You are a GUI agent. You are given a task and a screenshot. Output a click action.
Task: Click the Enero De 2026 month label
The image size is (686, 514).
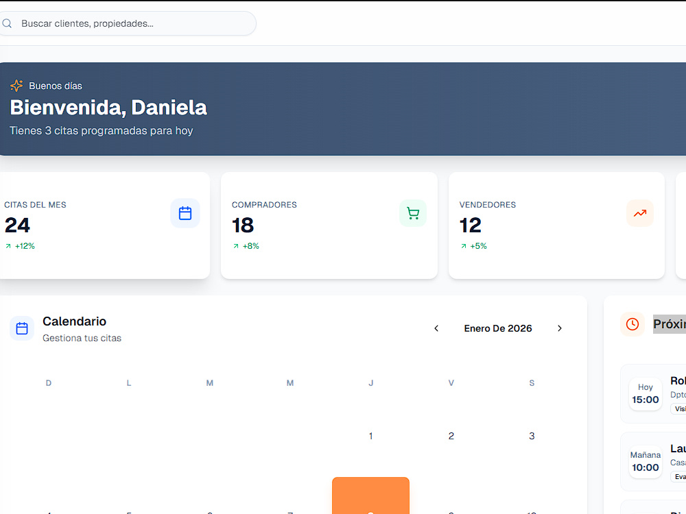point(498,328)
